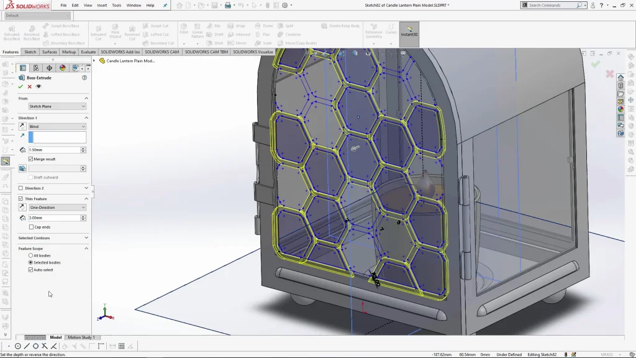Expand the Selected Contours section
Viewport: 636px width, 358px height.
[86, 237]
